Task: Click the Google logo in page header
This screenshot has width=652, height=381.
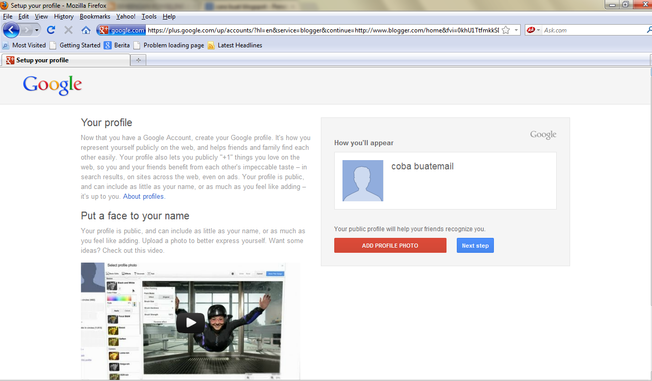Action: pos(53,85)
